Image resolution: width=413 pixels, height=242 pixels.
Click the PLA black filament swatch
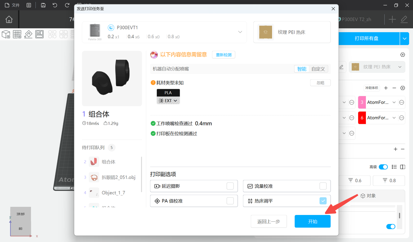168,93
